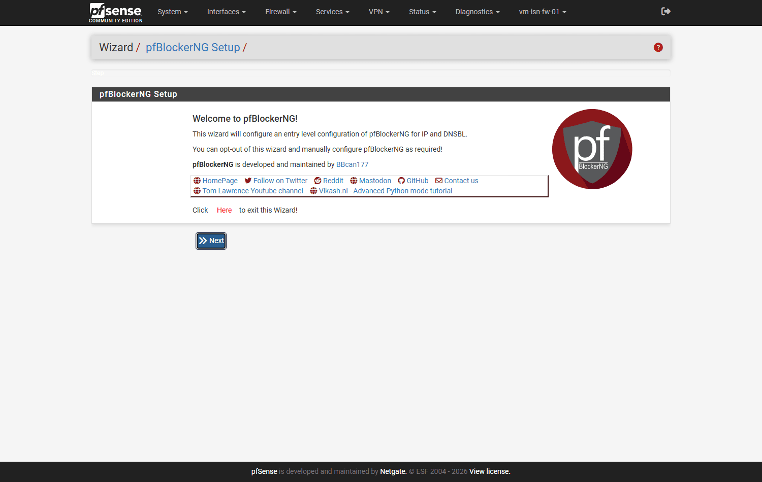Viewport: 762px width, 482px height.
Task: Click the pfBlockerNG Setup breadcrumb link
Action: (193, 47)
